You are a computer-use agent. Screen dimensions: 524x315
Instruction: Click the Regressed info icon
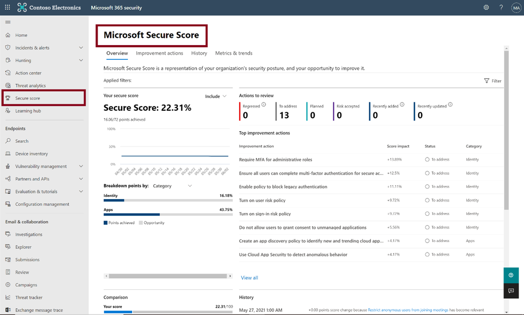[264, 104]
